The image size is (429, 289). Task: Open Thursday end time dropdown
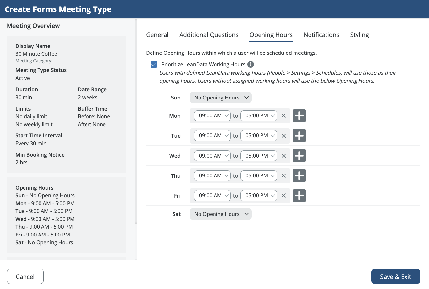259,176
